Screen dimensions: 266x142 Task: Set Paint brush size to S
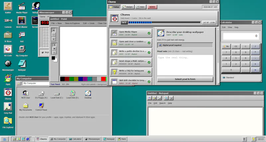click(54, 45)
